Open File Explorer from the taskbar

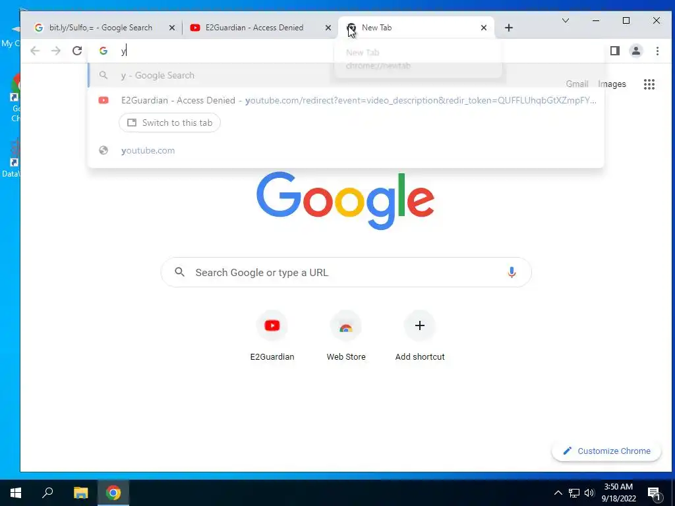pyautogui.click(x=80, y=493)
